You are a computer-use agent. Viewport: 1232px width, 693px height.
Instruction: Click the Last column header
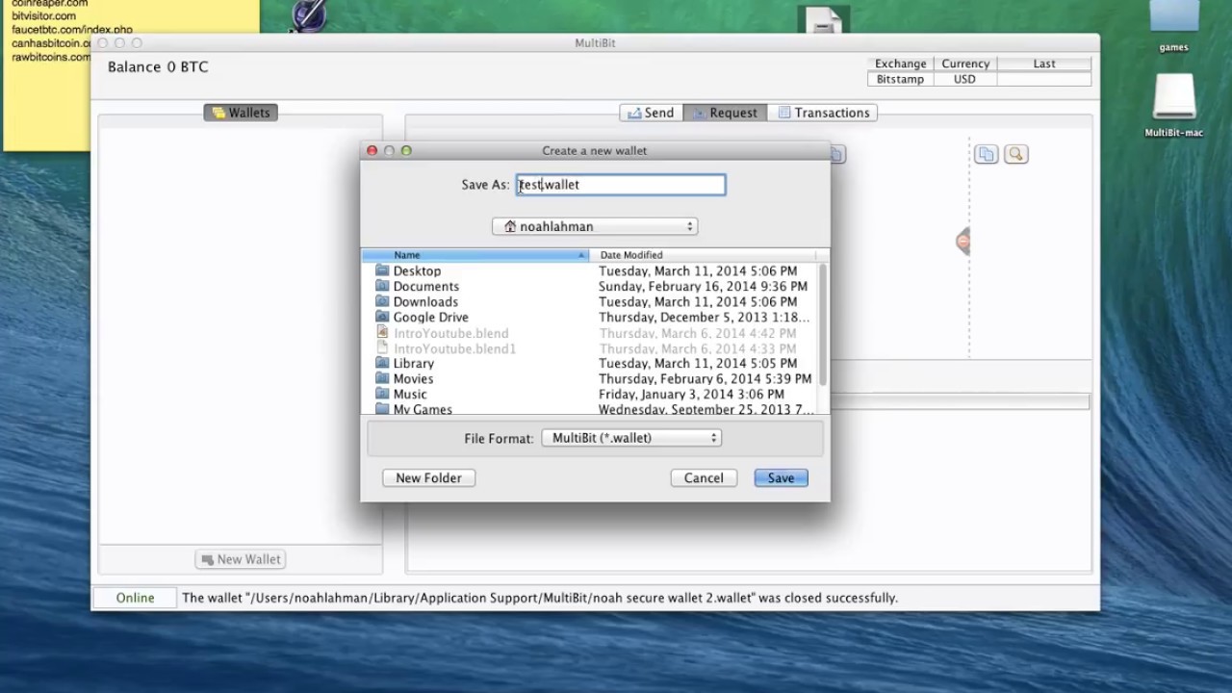coord(1044,64)
